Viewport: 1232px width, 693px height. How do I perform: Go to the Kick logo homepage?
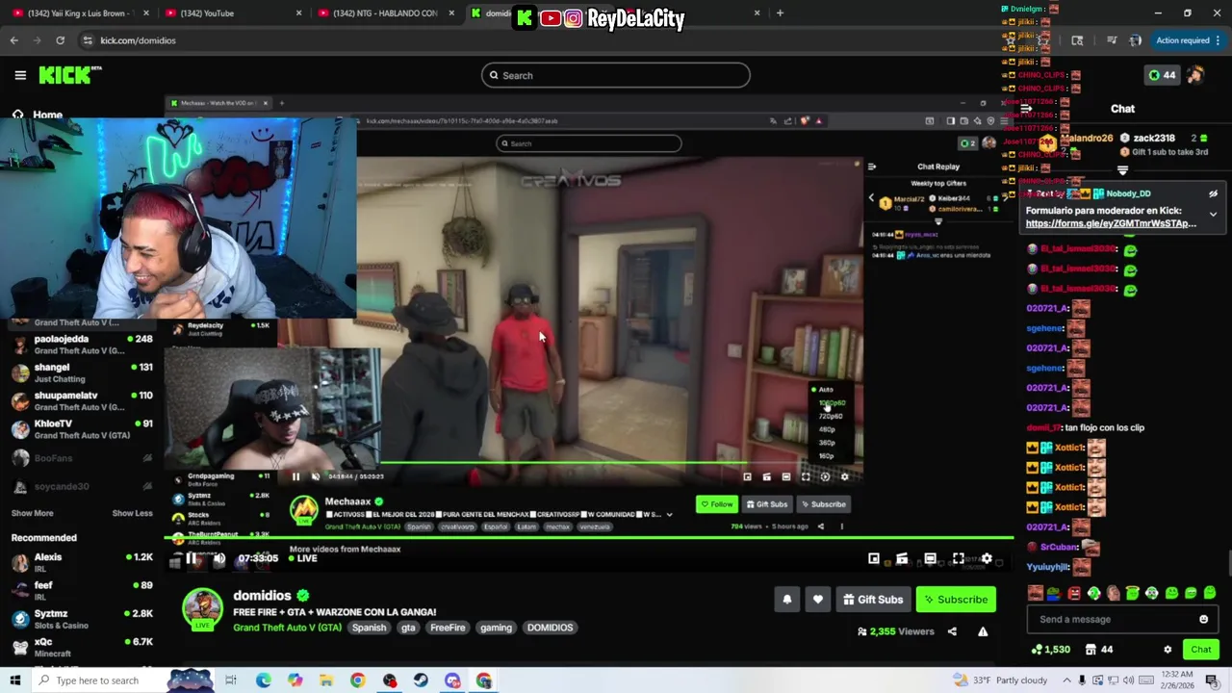pos(69,75)
